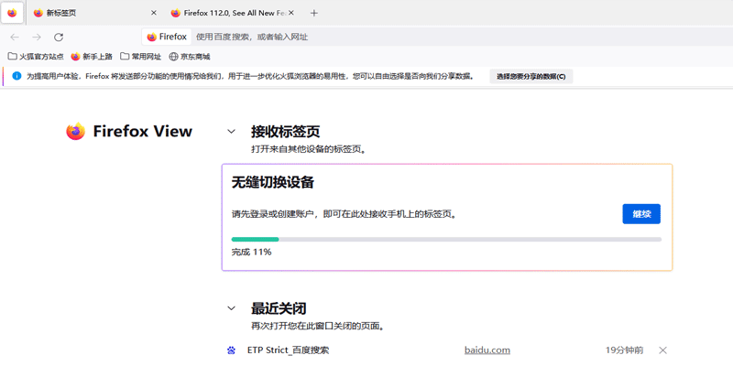This screenshot has width=733, height=366.
Task: Click the blue 继续 button
Action: (641, 214)
